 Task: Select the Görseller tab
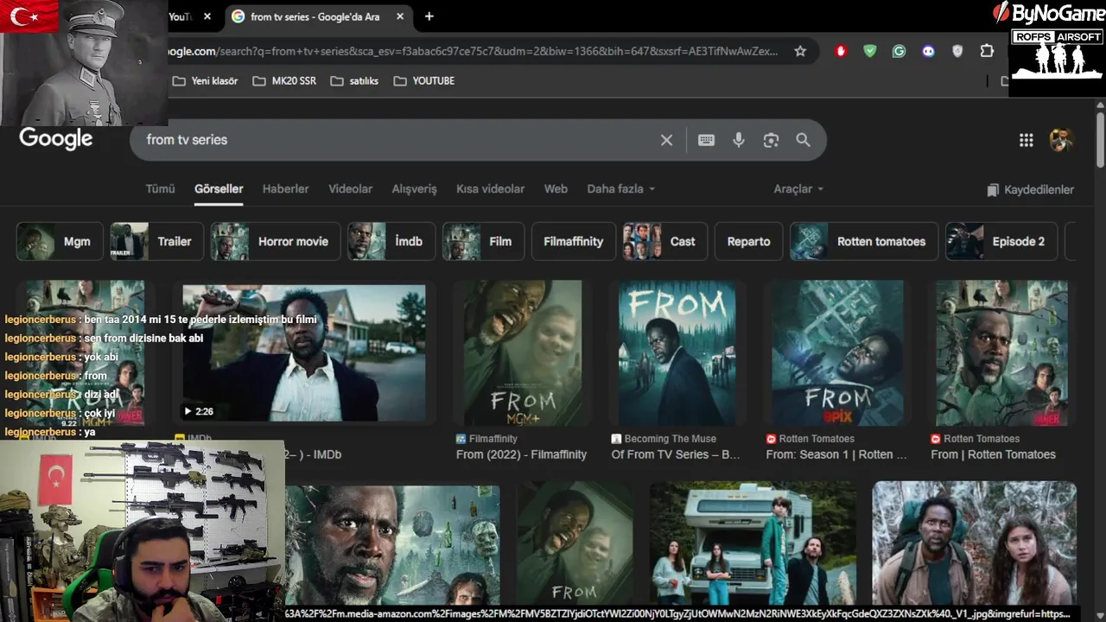click(219, 188)
